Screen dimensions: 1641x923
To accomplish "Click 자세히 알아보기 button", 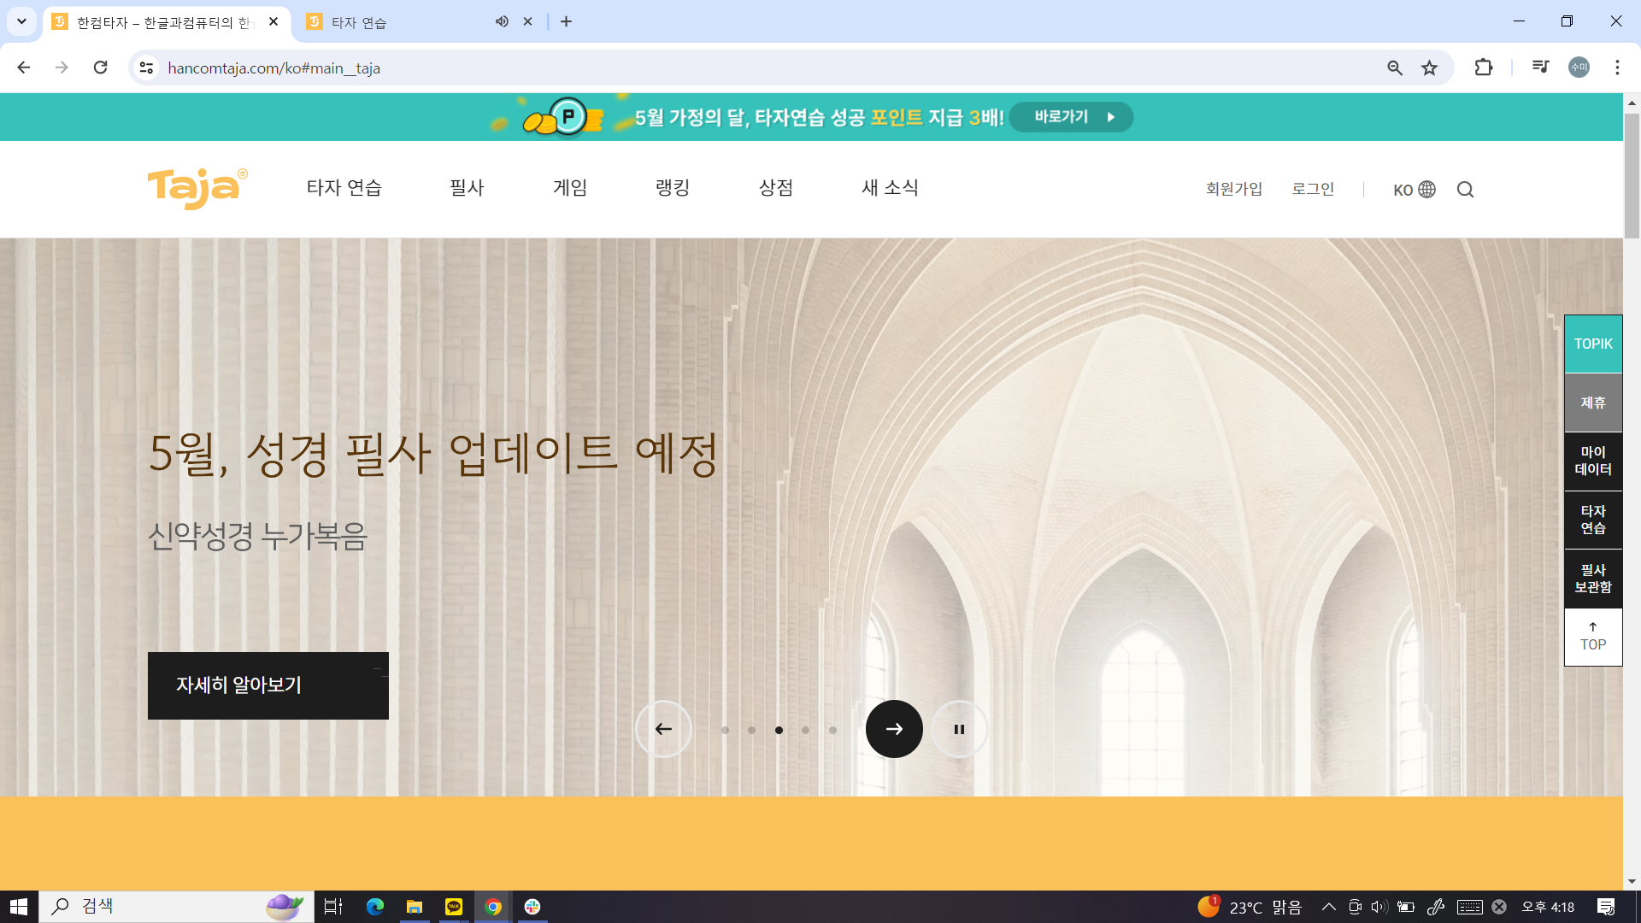I will [268, 685].
